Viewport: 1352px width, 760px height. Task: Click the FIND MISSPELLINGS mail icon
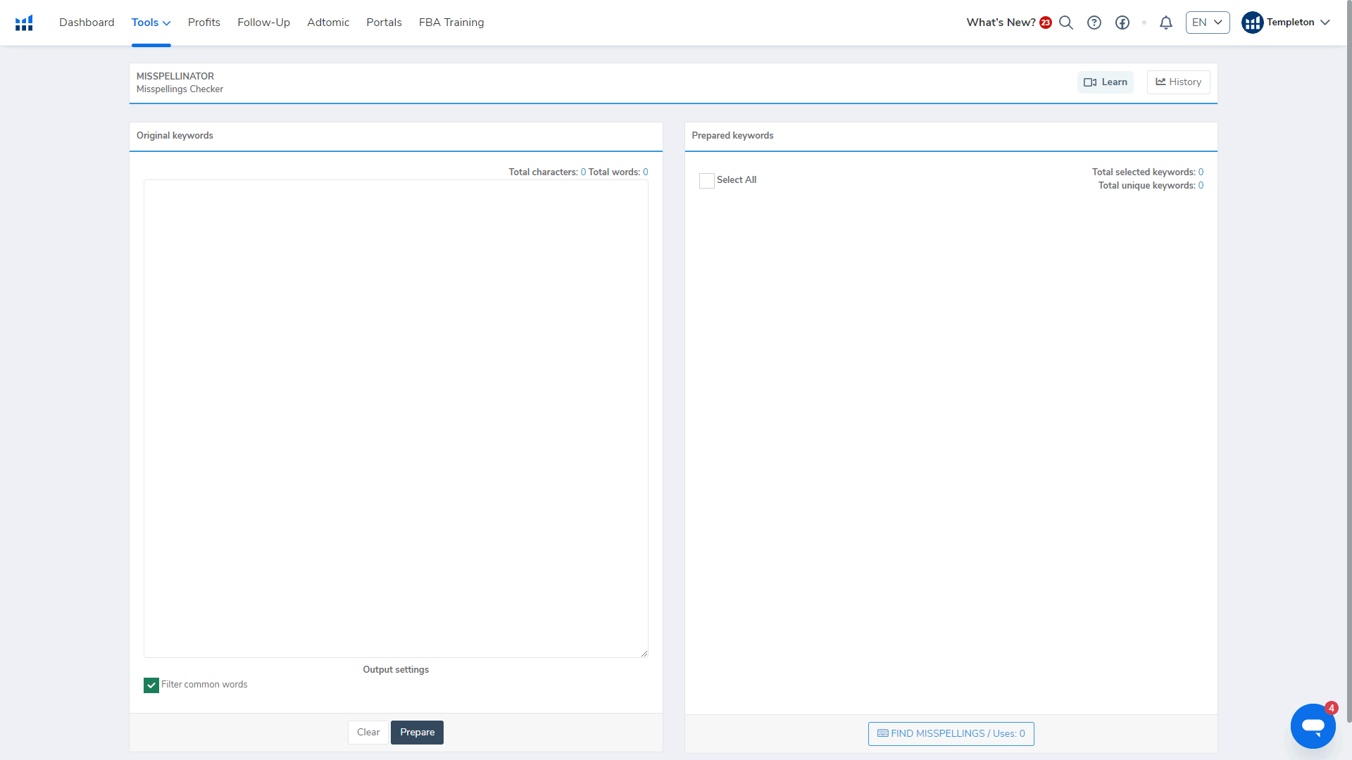882,733
